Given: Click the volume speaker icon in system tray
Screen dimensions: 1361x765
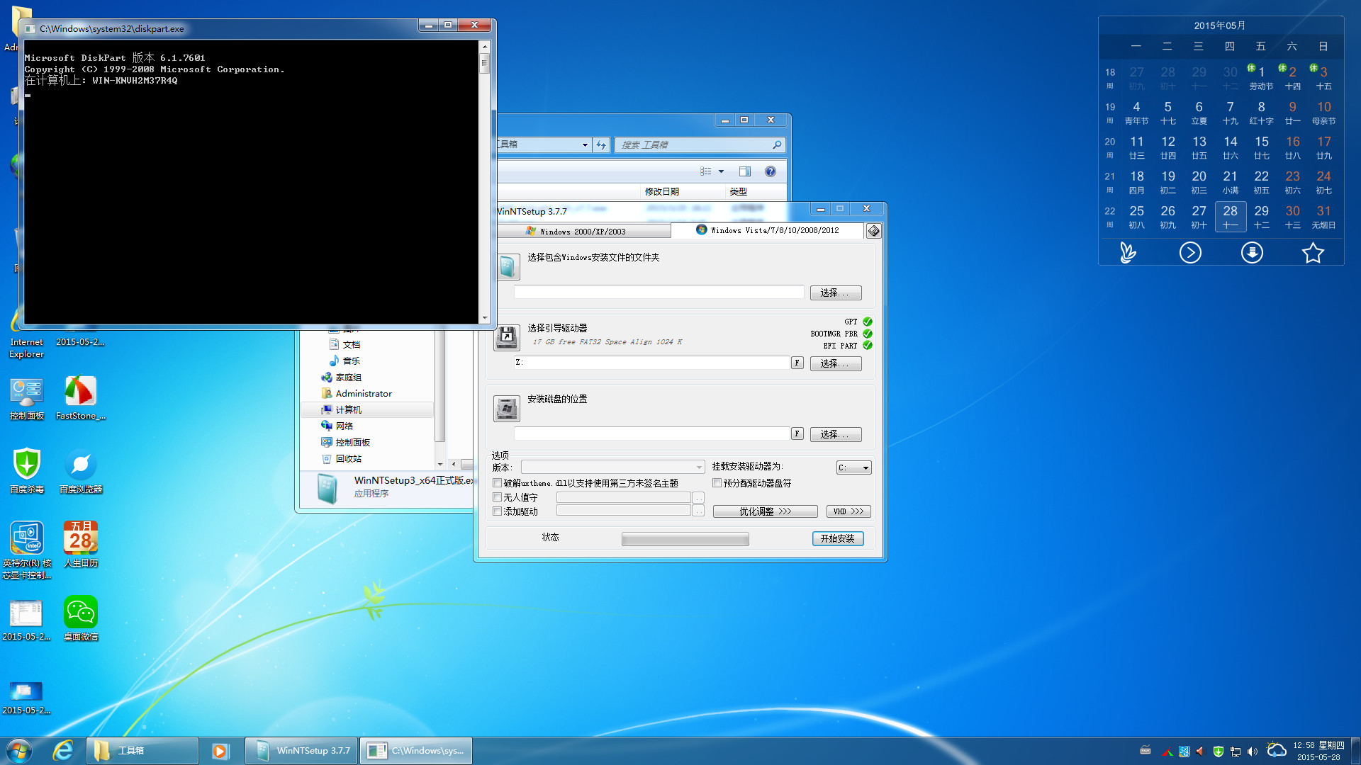Looking at the screenshot, I should [1253, 752].
